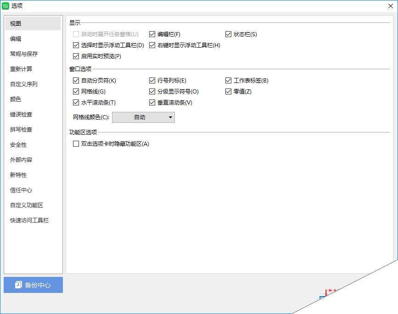
Task: Switch to 拼写检查 options
Action: tap(33, 130)
